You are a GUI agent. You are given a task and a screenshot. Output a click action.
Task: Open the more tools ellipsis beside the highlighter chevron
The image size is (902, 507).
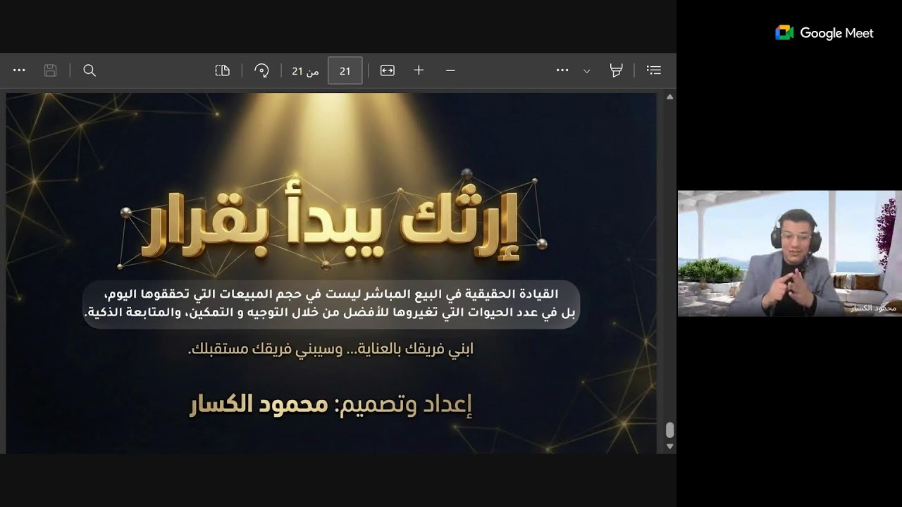562,70
